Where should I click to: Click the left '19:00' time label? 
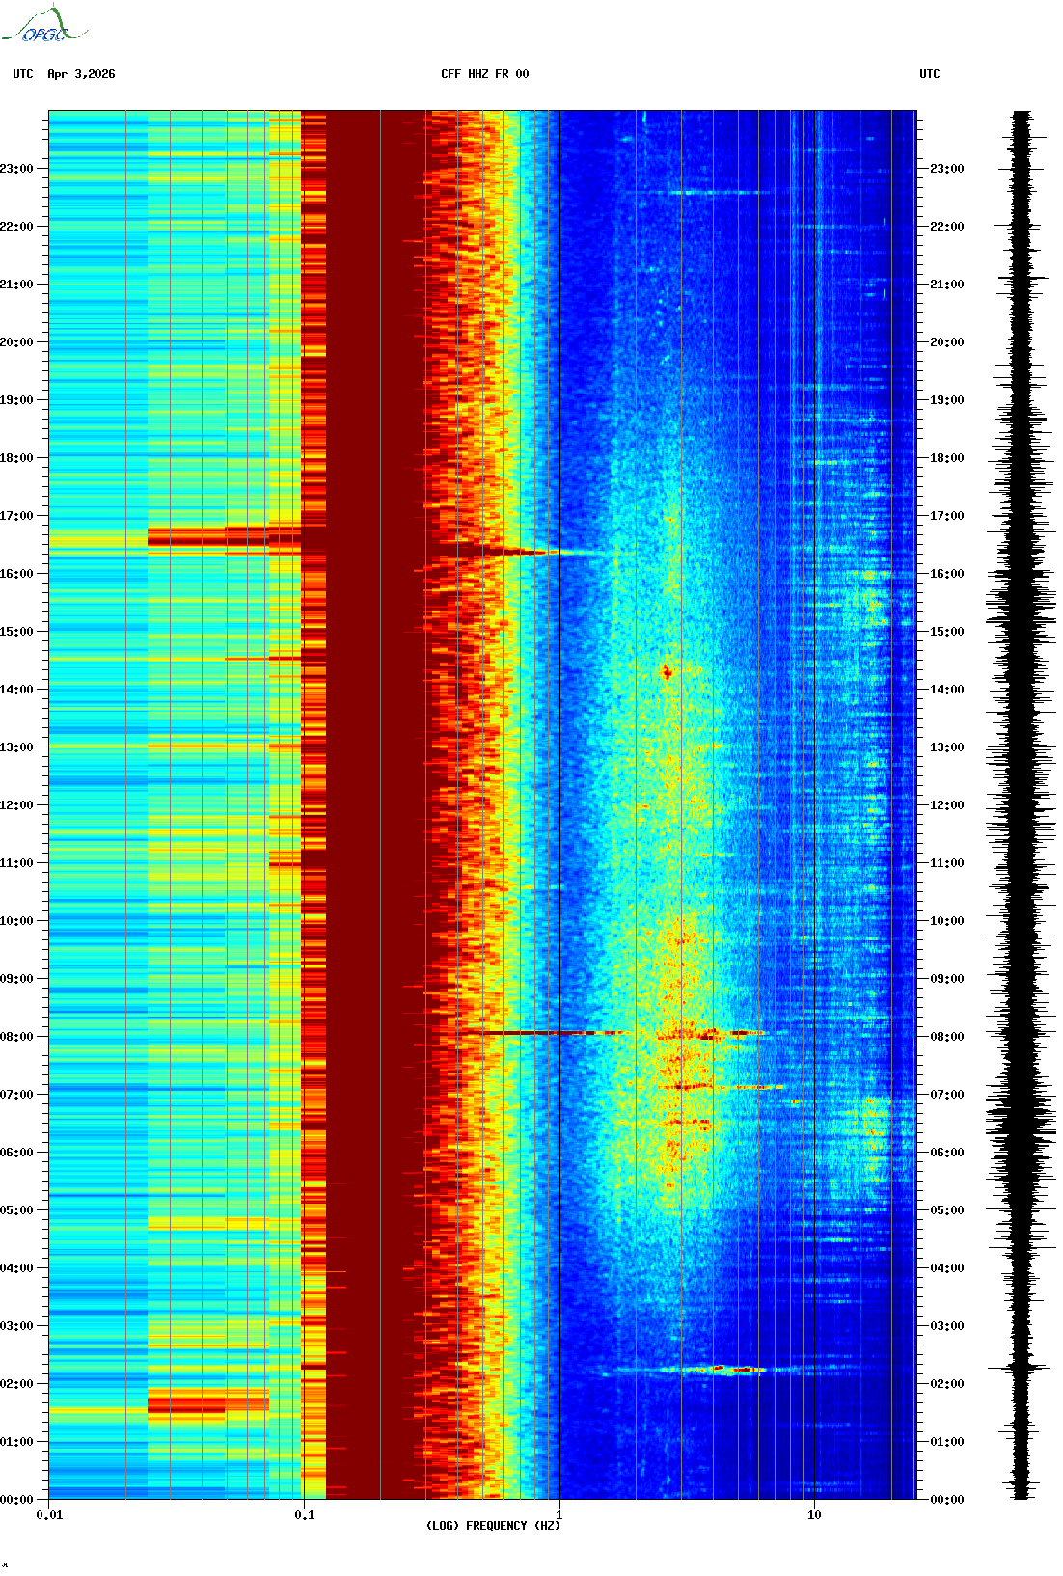pyautogui.click(x=16, y=400)
